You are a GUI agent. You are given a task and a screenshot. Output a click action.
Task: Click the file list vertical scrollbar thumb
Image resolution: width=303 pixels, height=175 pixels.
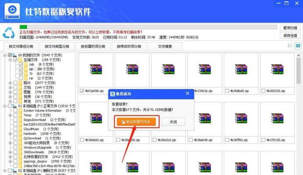[299, 70]
